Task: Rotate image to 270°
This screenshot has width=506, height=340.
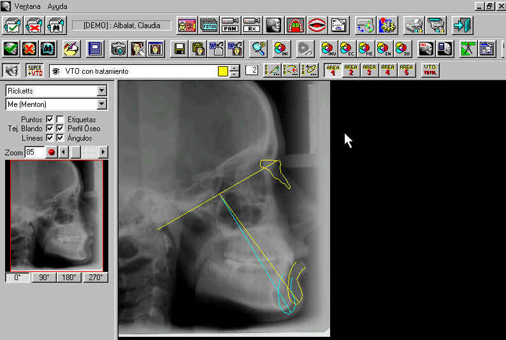Action: (96, 278)
